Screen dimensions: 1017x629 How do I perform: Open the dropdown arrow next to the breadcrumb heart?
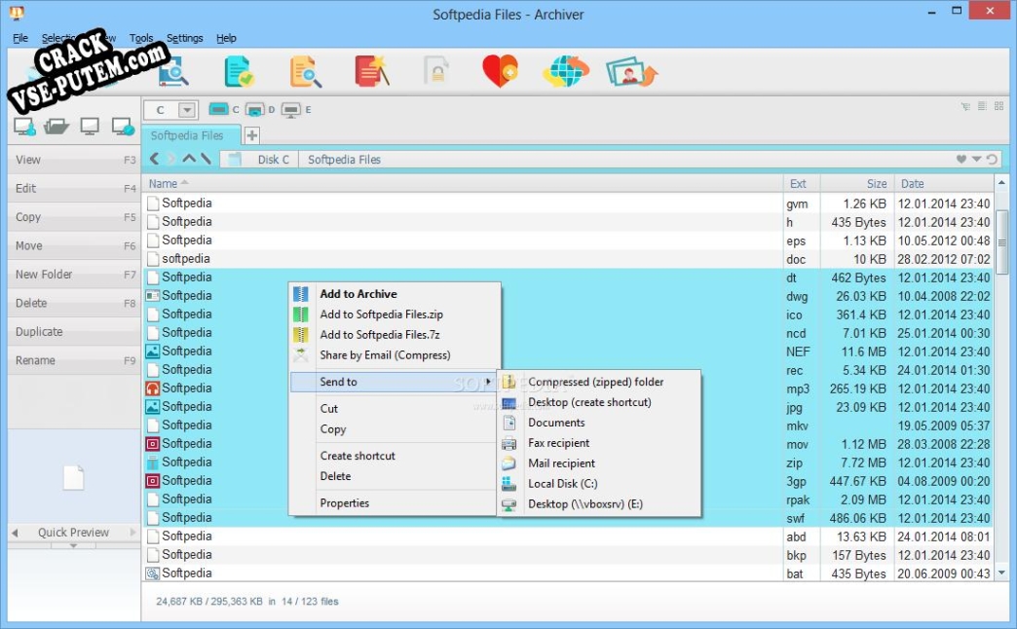[976, 159]
